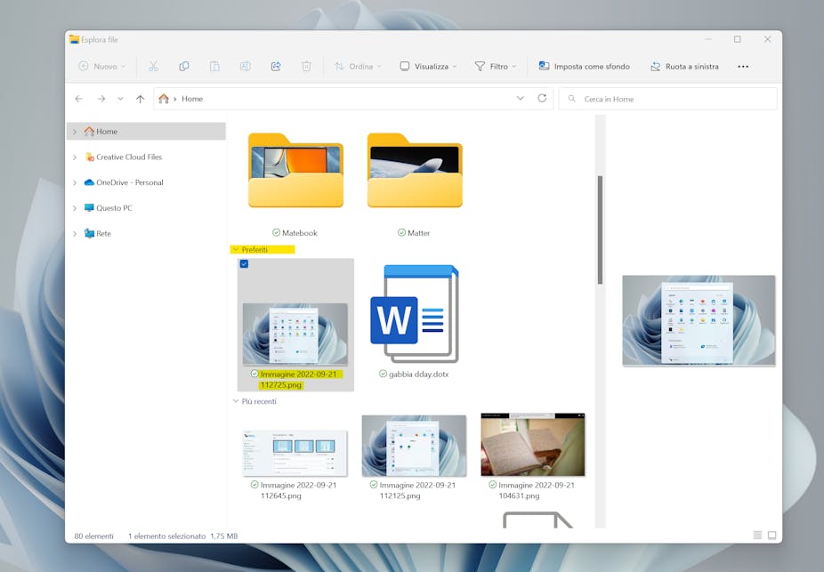The height and width of the screenshot is (572, 824).
Task: Uncheck the selected image checkbox
Action: click(244, 264)
